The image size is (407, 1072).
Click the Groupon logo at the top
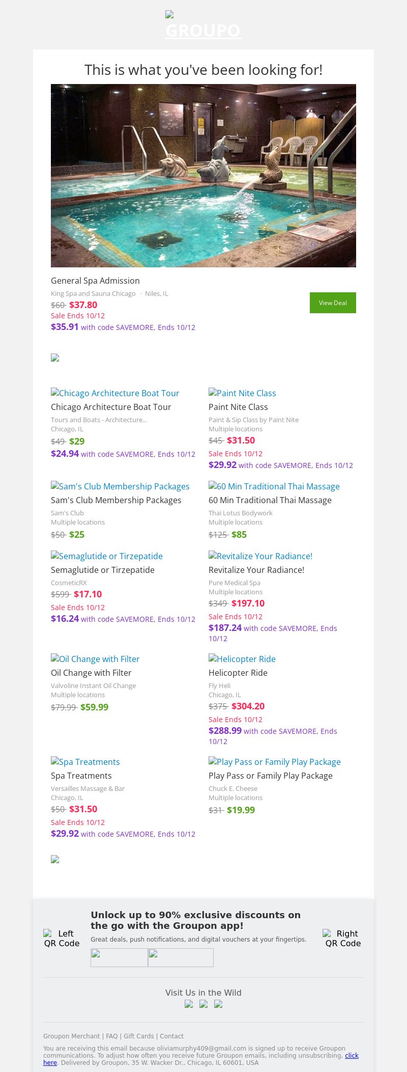click(203, 25)
